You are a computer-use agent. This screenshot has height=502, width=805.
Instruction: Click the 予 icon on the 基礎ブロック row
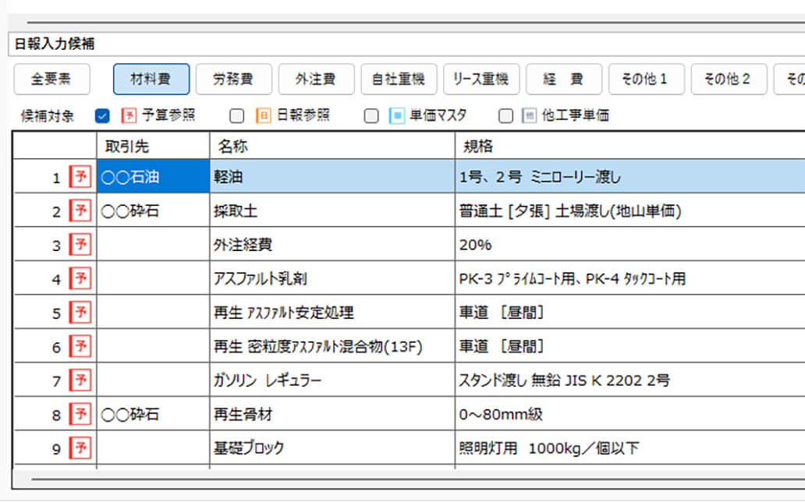pyautogui.click(x=80, y=448)
